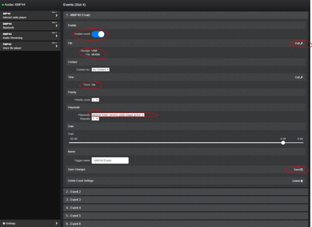
Task: Open the Repeats dropdown
Action: (x=95, y=119)
